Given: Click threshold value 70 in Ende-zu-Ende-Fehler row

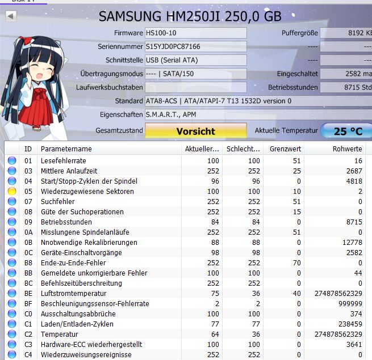Looking at the screenshot, I should coord(297,262).
